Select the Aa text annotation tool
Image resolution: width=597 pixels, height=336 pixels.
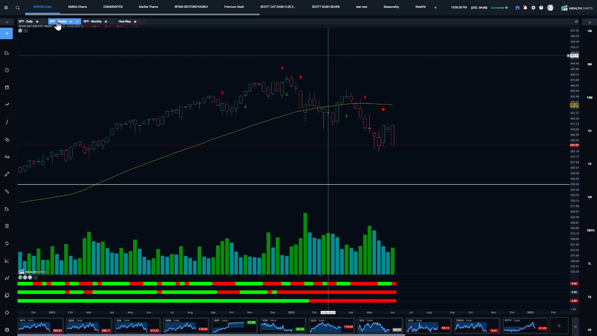point(7,157)
